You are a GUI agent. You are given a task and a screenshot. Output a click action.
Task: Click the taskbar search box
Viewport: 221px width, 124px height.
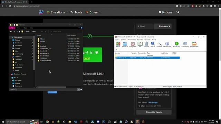[22, 122]
